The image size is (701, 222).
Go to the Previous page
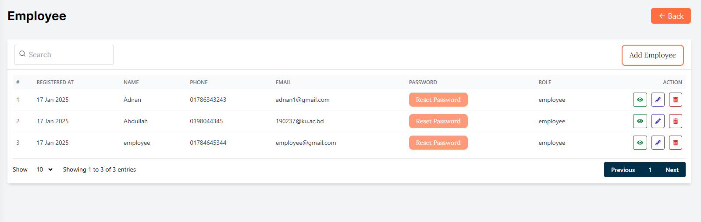623,170
